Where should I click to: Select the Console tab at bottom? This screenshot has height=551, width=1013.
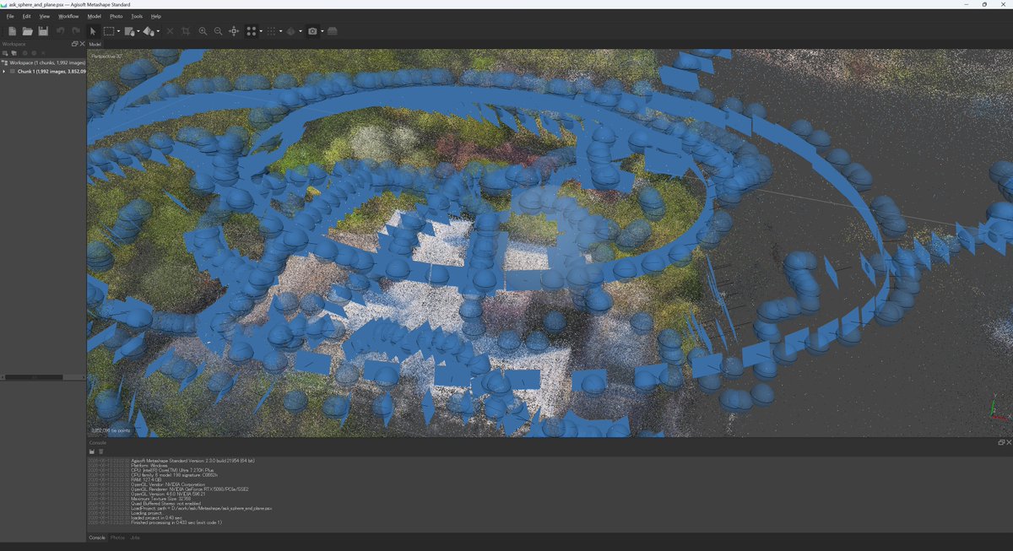click(97, 537)
